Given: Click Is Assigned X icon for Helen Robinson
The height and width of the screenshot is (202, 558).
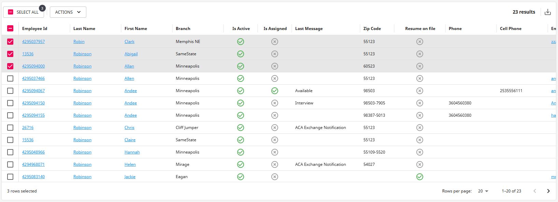Looking at the screenshot, I should 275,164.
